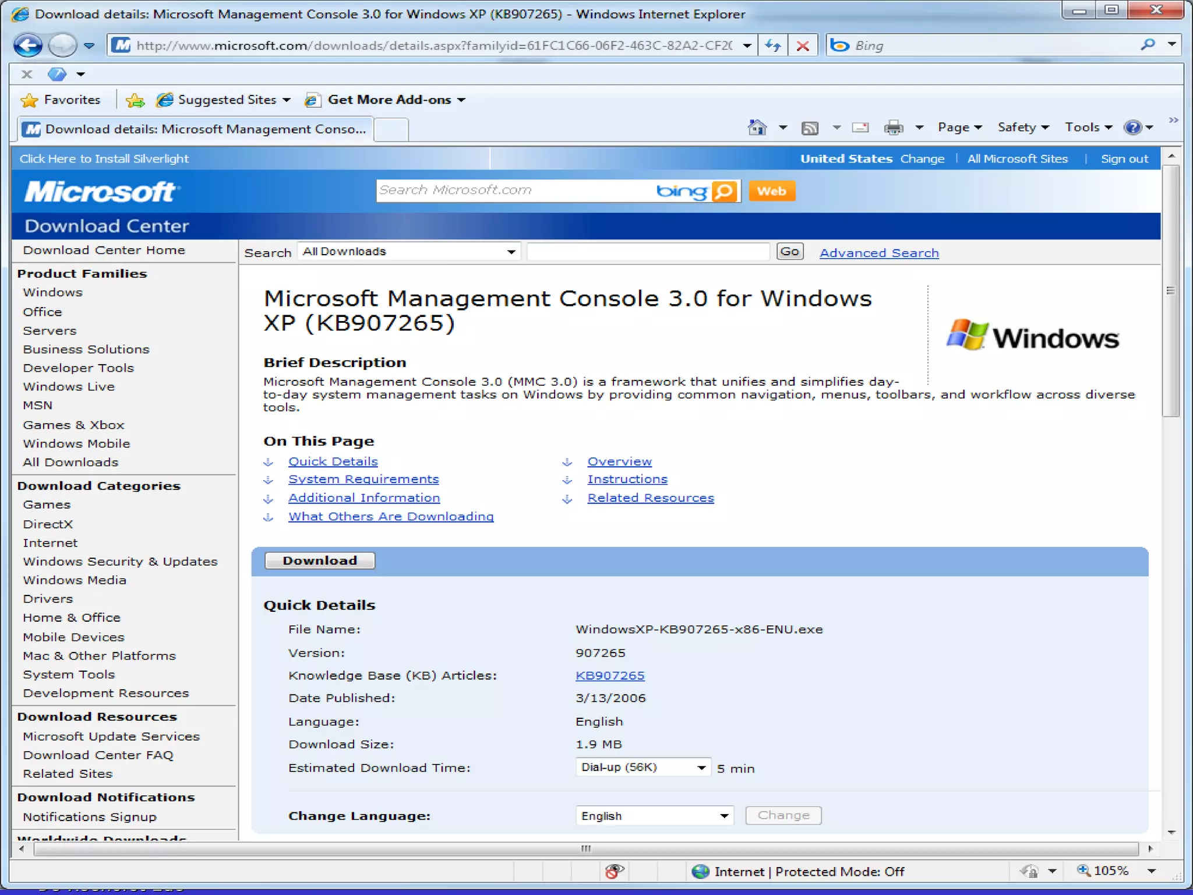
Task: Jump to Related Resources section link
Action: pyautogui.click(x=651, y=498)
